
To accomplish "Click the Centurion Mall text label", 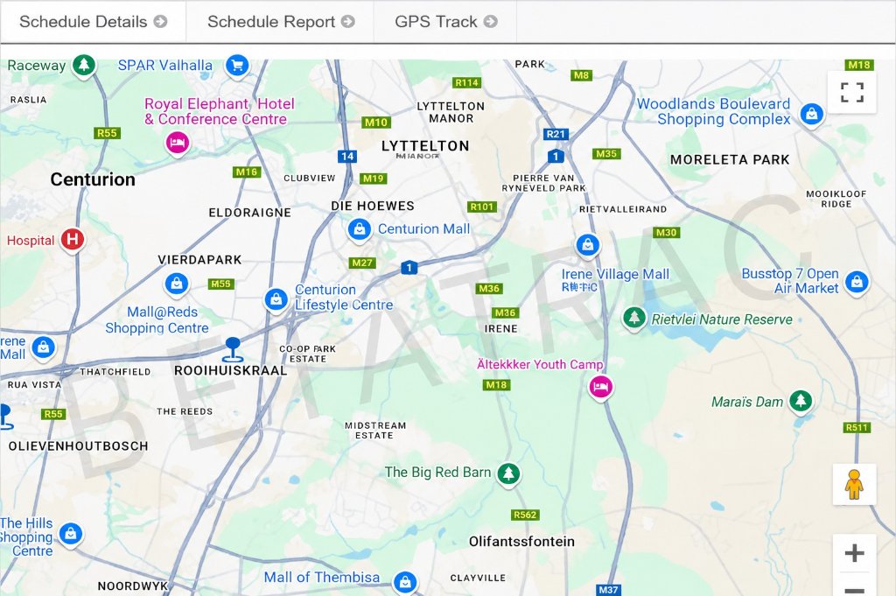I will (x=424, y=228).
